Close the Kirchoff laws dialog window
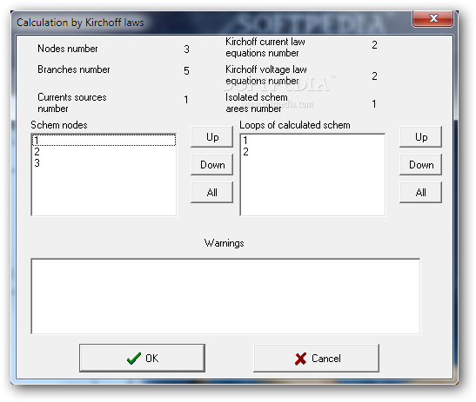Screen dimensions: 476x402 point(433,18)
